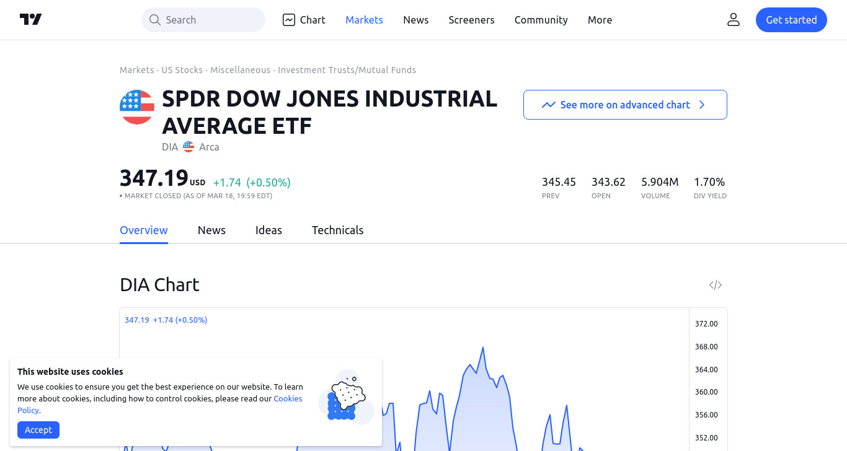Click the 5.904M VOLUME value

click(x=660, y=182)
